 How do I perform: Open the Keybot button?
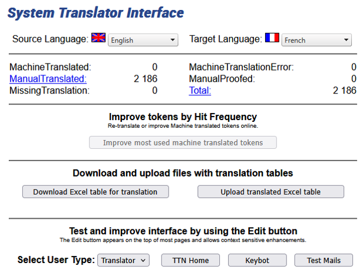[257, 260]
